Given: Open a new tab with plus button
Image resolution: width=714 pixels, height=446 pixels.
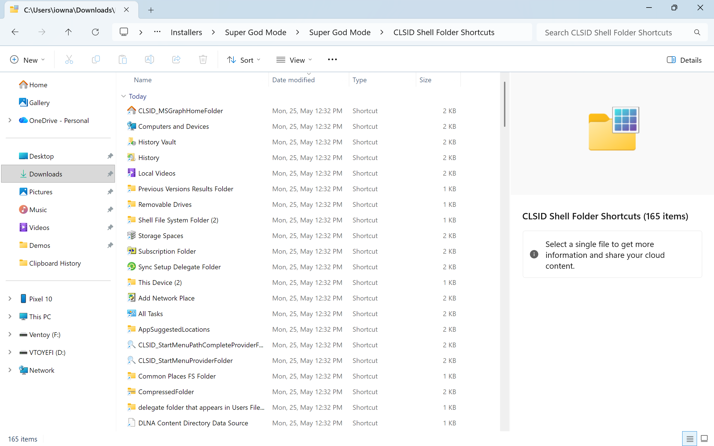Looking at the screenshot, I should click(151, 10).
